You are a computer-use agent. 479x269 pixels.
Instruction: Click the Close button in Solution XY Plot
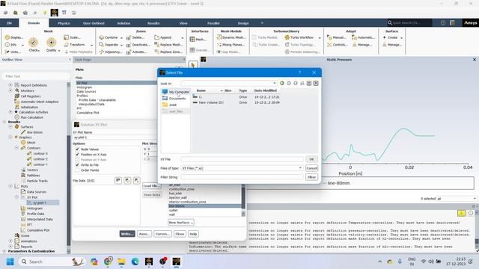(180, 234)
